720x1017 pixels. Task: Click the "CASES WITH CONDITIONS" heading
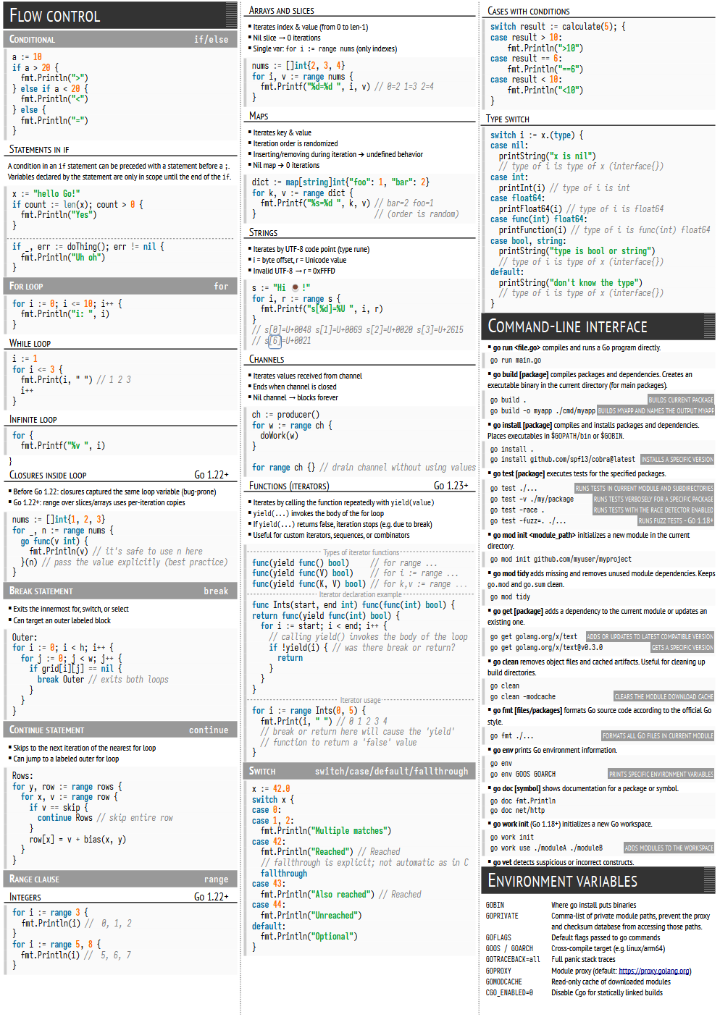click(528, 11)
